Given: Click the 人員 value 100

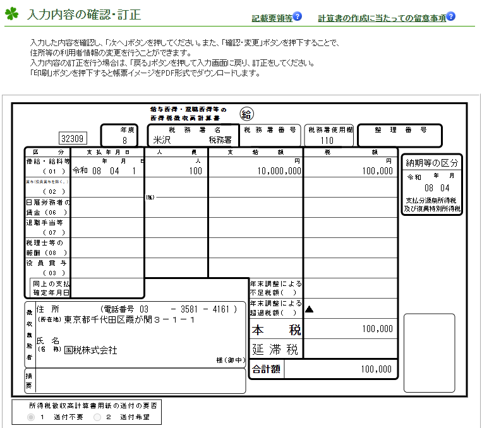Looking at the screenshot, I should pos(195,171).
